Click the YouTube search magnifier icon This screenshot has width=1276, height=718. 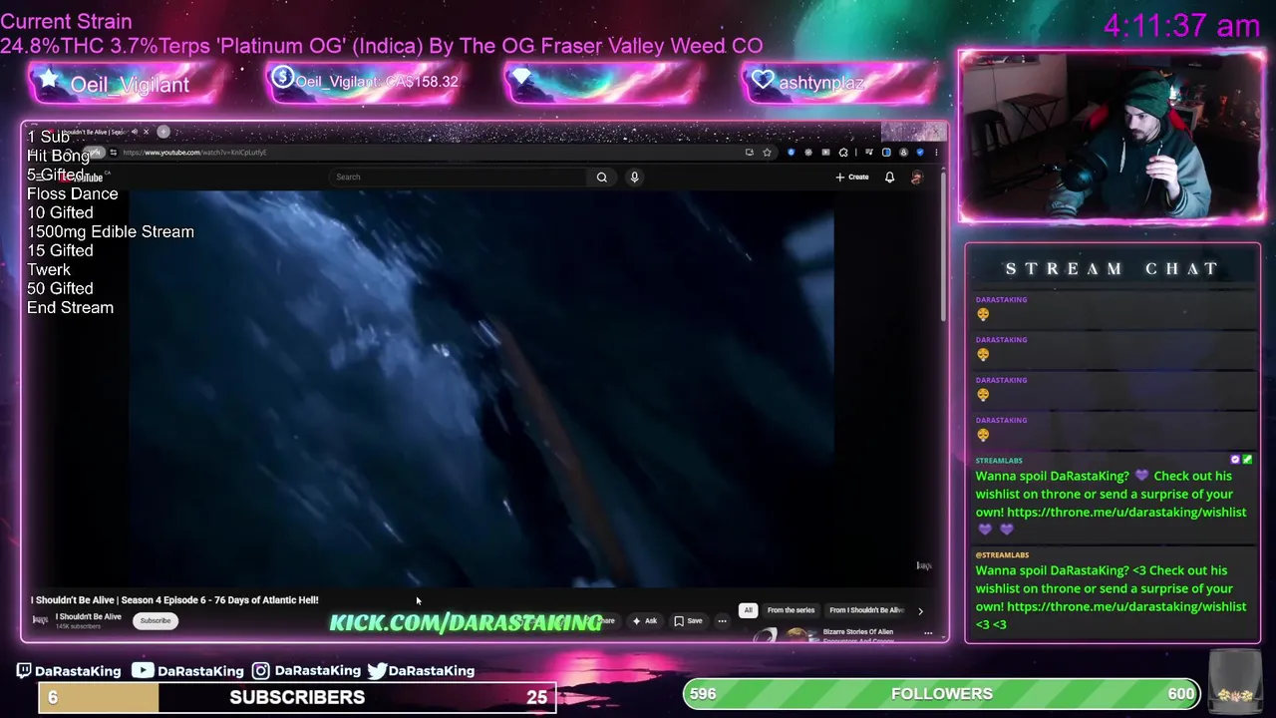click(x=601, y=178)
